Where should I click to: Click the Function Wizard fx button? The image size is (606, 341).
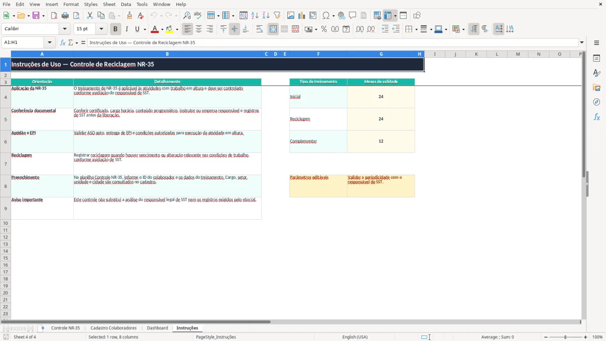(63, 42)
